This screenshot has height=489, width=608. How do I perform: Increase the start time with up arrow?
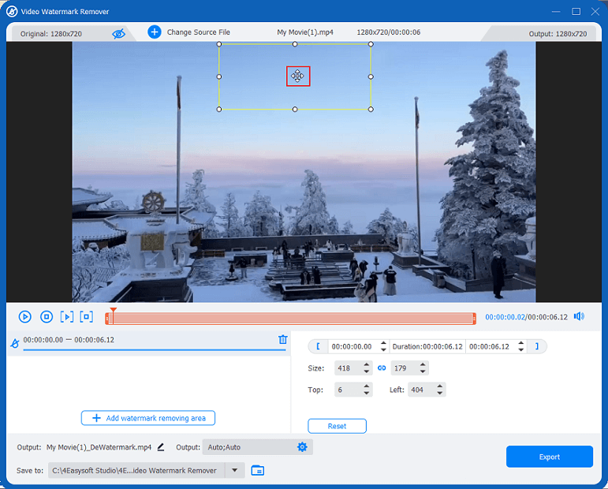coord(383,343)
